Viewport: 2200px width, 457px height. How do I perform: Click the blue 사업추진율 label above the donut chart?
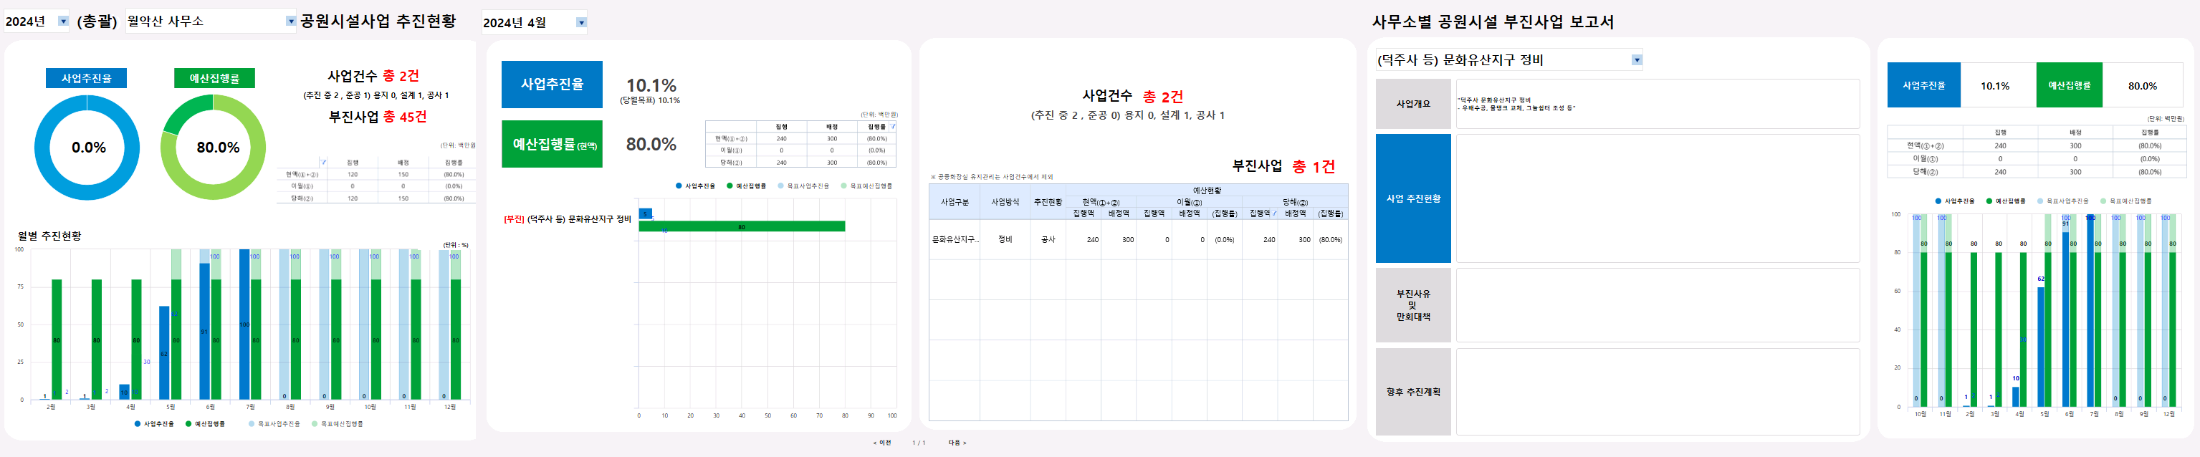pyautogui.click(x=86, y=78)
